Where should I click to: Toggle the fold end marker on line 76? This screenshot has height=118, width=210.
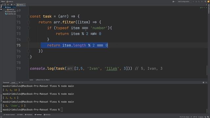coord(28,51)
